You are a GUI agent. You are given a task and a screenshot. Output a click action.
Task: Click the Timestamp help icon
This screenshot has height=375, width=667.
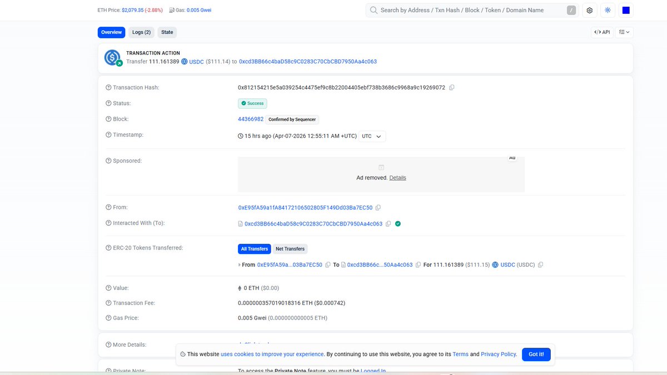tap(108, 135)
